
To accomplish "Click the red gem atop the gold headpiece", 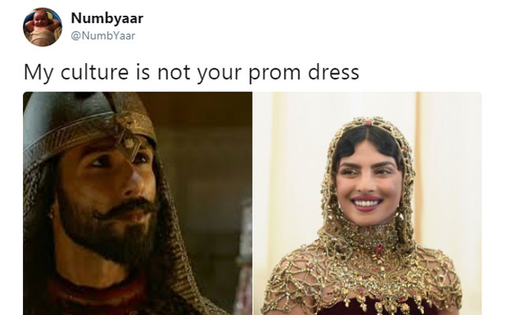I will [x=369, y=123].
